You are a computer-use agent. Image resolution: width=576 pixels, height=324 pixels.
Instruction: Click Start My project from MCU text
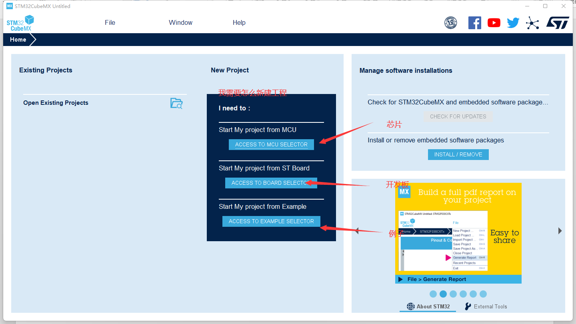[x=258, y=130]
